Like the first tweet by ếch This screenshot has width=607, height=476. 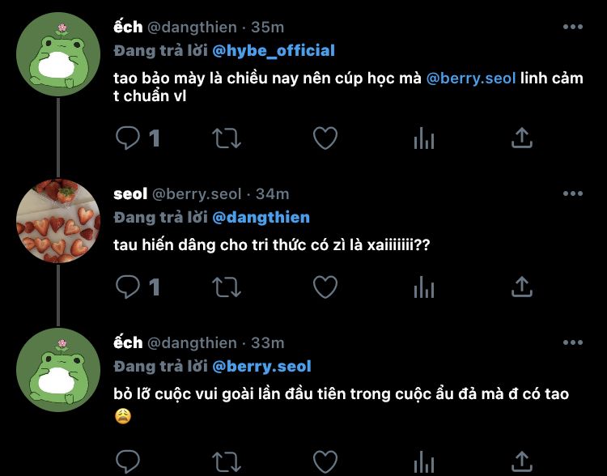pyautogui.click(x=325, y=138)
